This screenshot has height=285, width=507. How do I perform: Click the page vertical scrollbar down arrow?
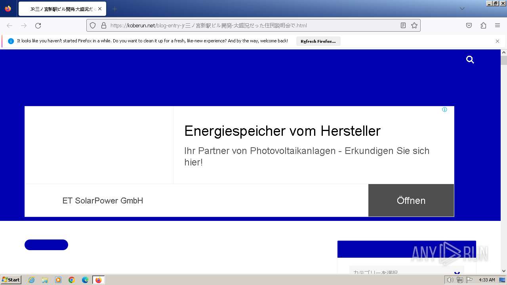pos(504,271)
